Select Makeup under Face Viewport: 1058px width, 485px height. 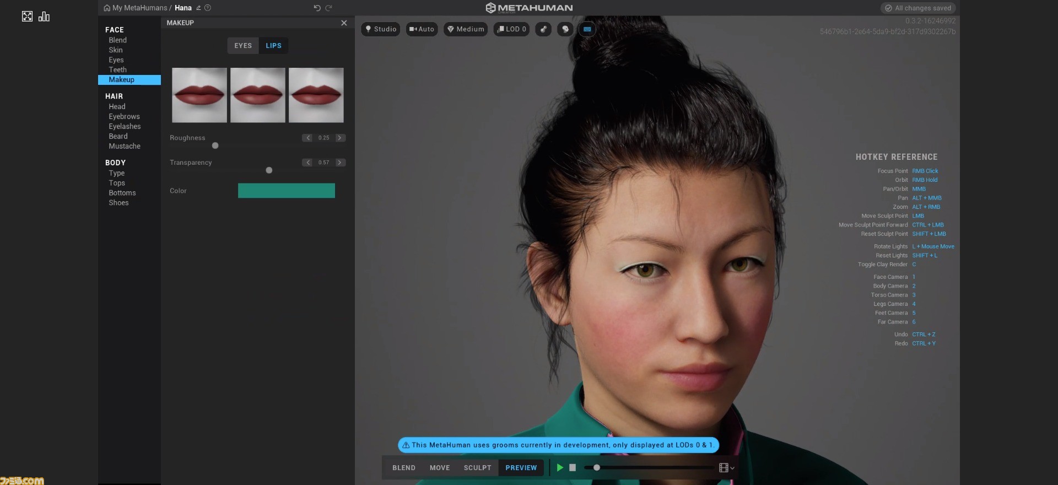(x=129, y=80)
